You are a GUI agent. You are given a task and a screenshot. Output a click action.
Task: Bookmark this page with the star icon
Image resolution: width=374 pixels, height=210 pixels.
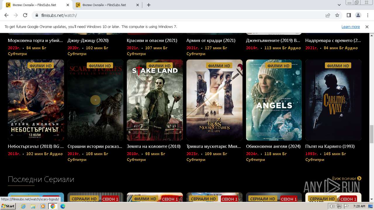click(x=337, y=15)
